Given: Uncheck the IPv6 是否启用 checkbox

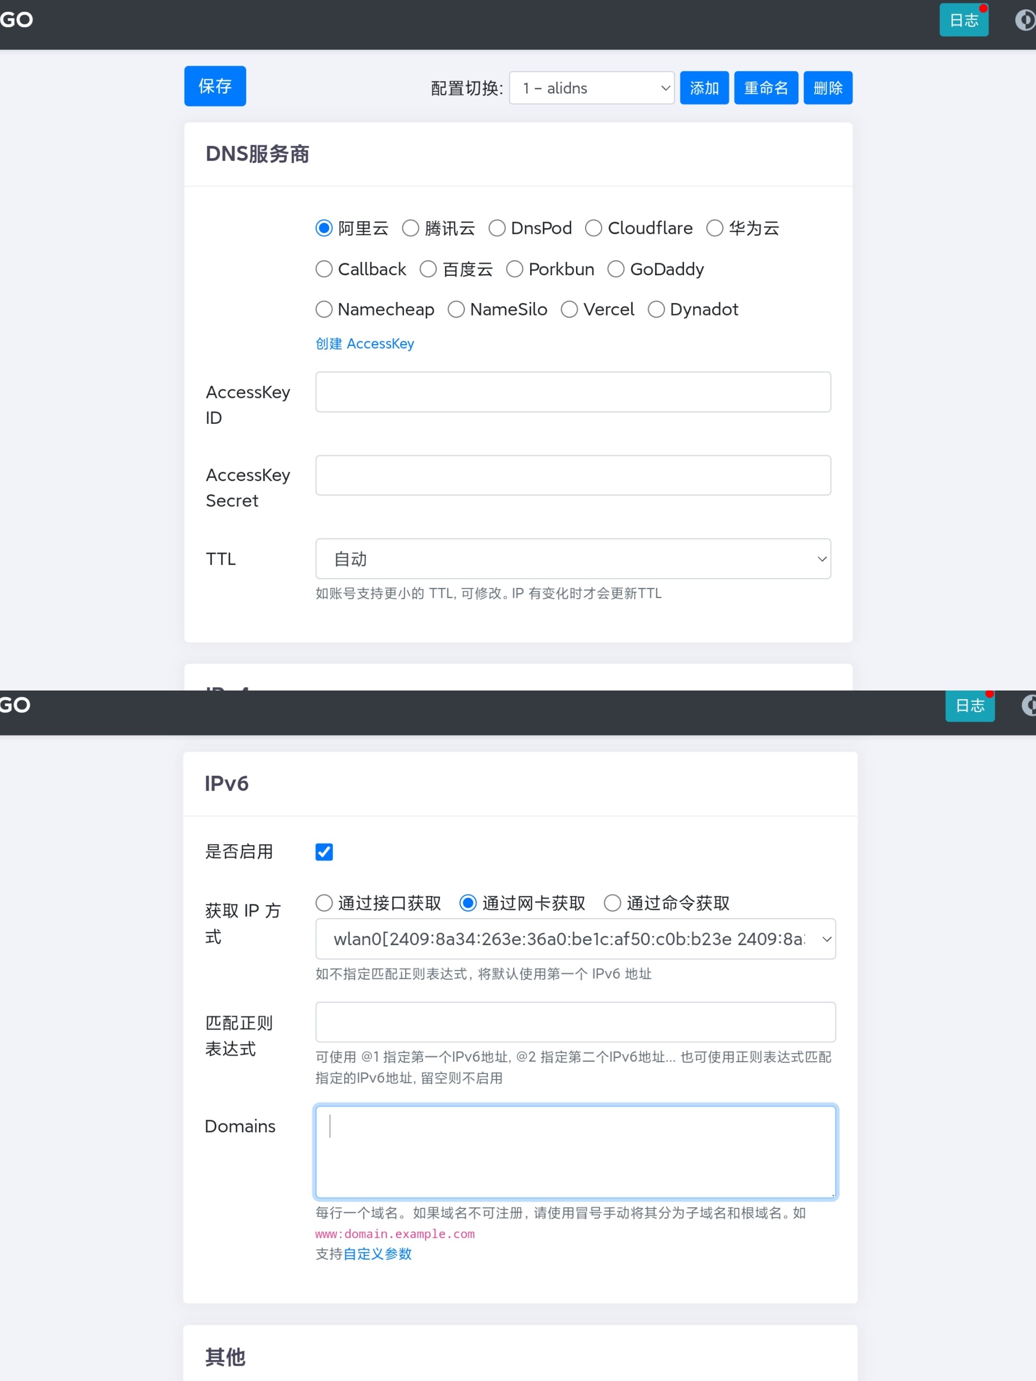Looking at the screenshot, I should coord(324,852).
